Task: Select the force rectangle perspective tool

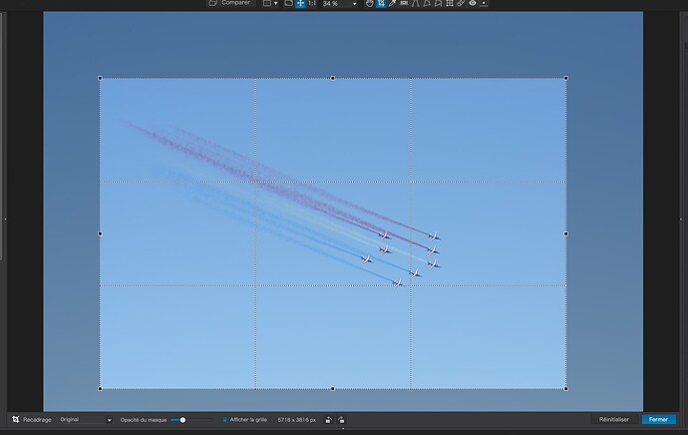Action: tap(427, 3)
